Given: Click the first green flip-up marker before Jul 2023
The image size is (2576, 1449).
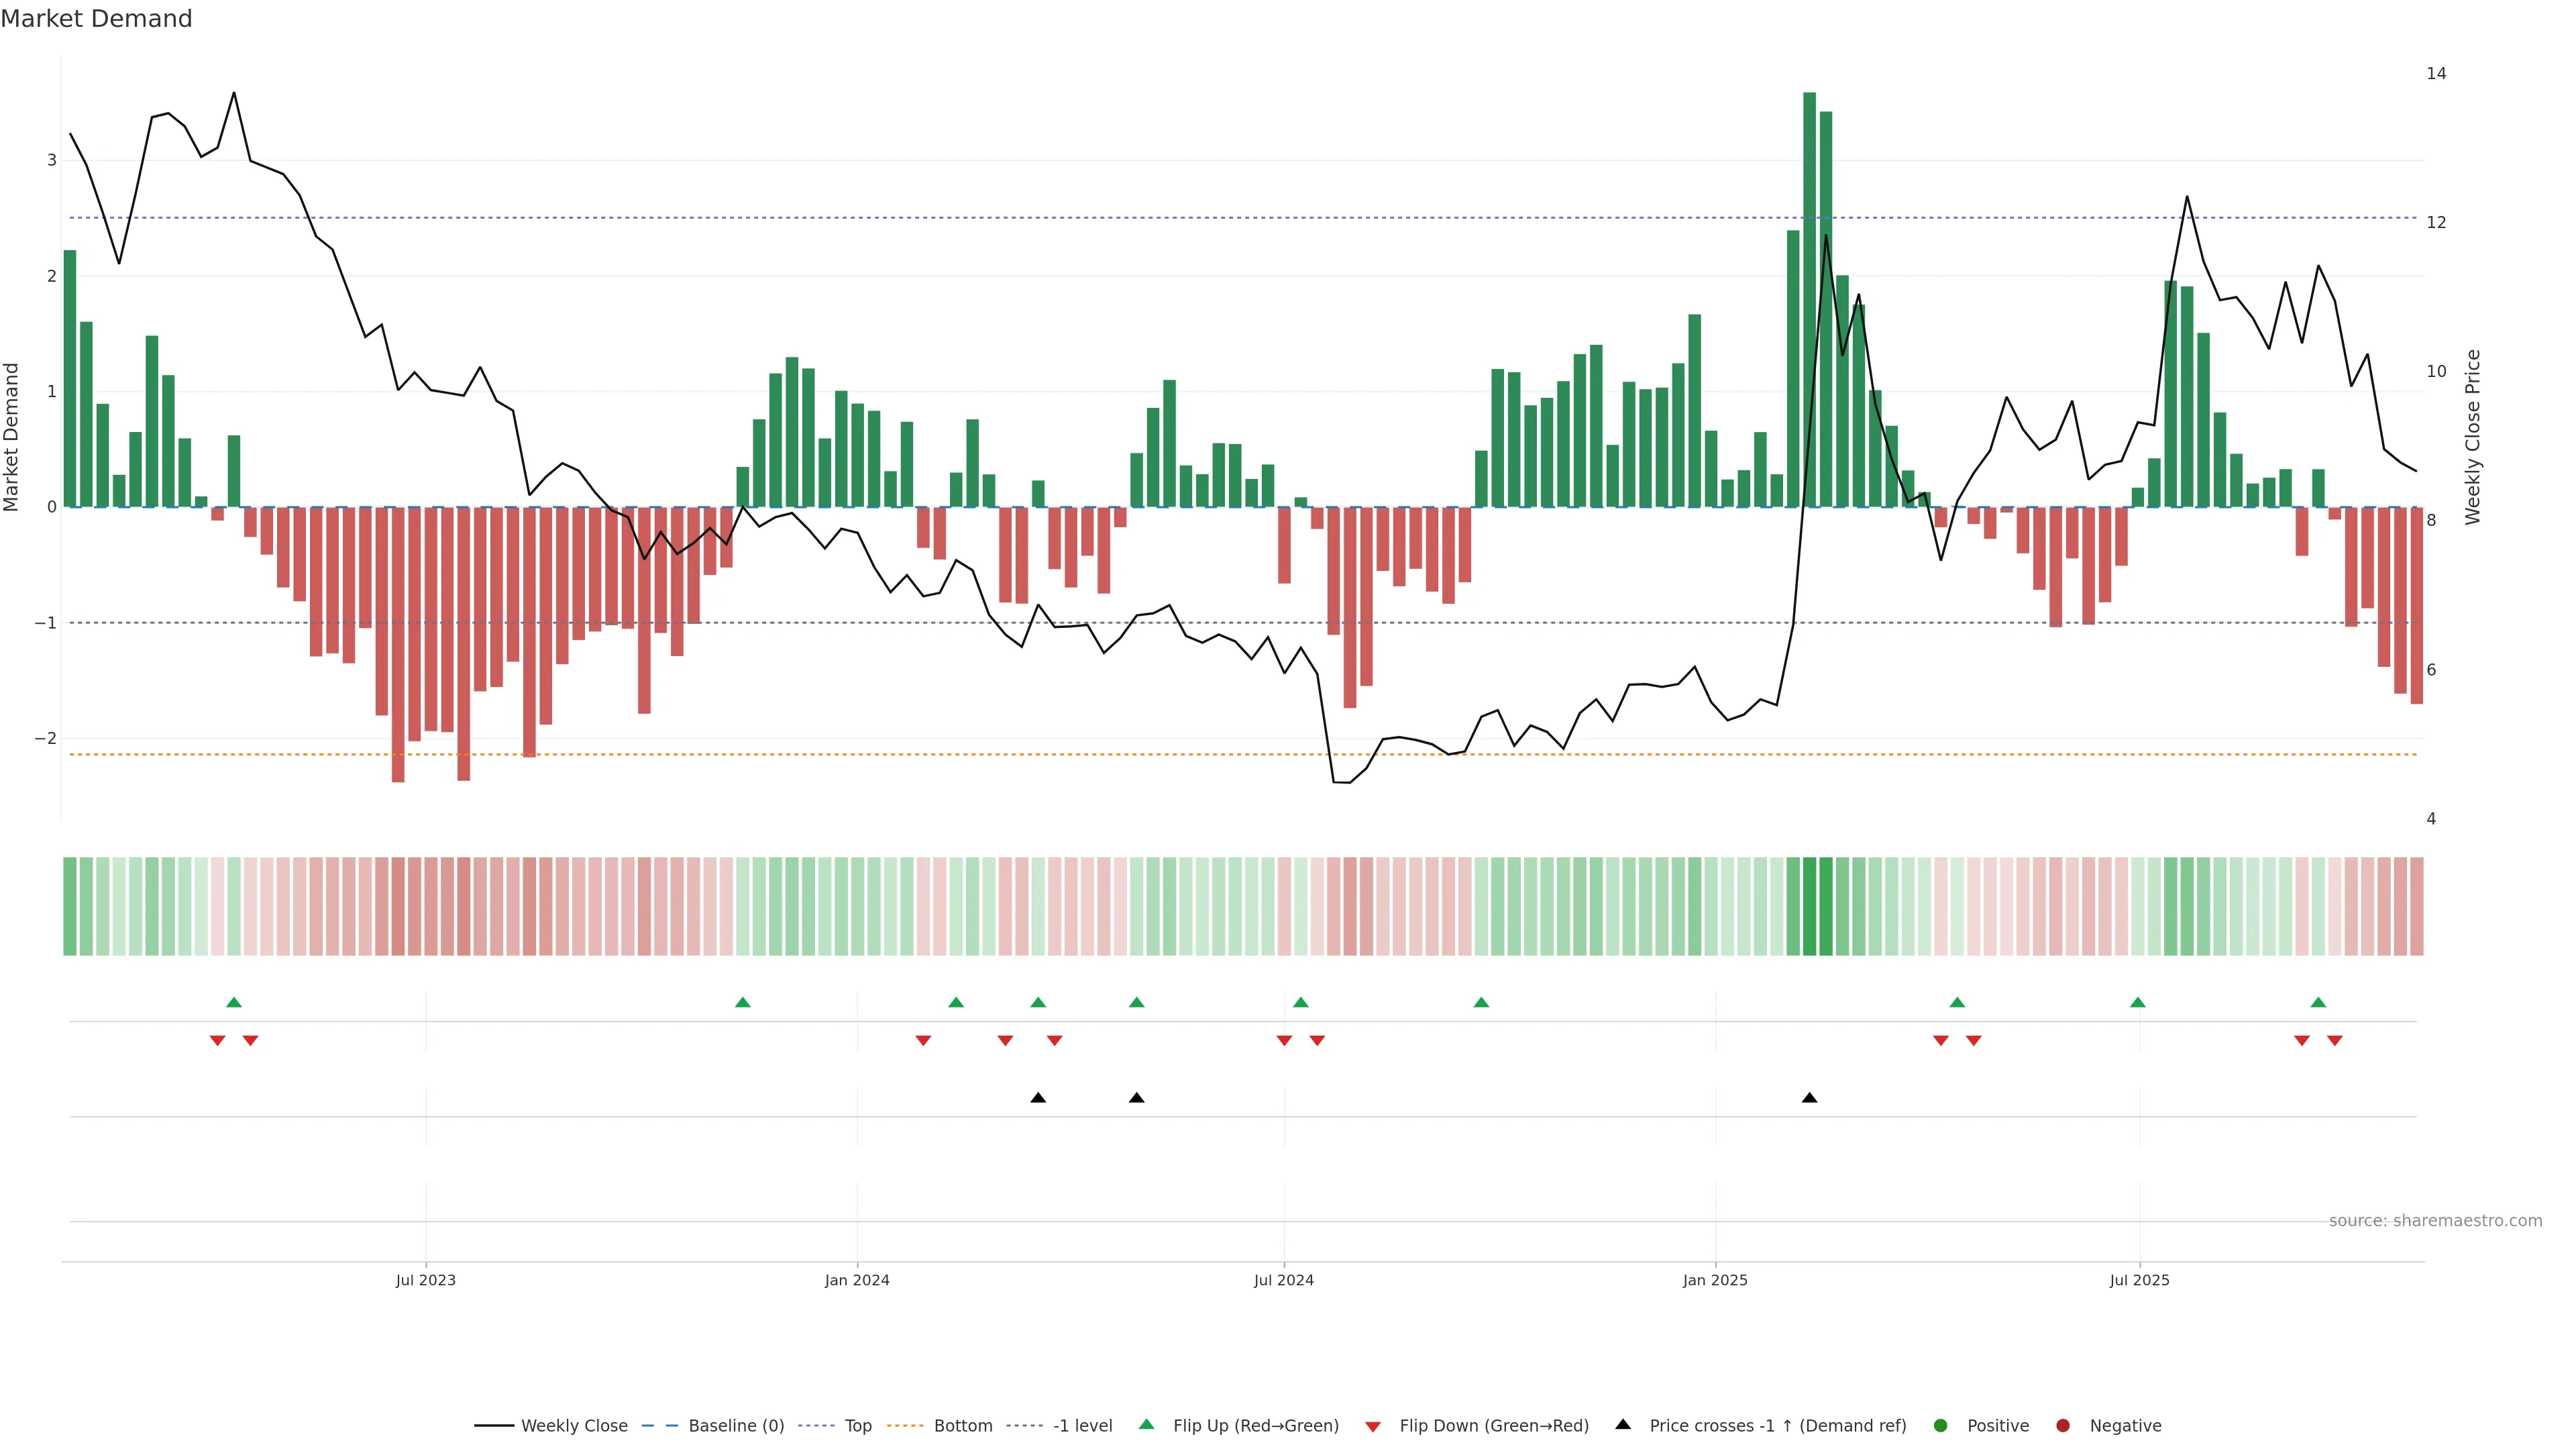Looking at the screenshot, I should pos(234,1002).
